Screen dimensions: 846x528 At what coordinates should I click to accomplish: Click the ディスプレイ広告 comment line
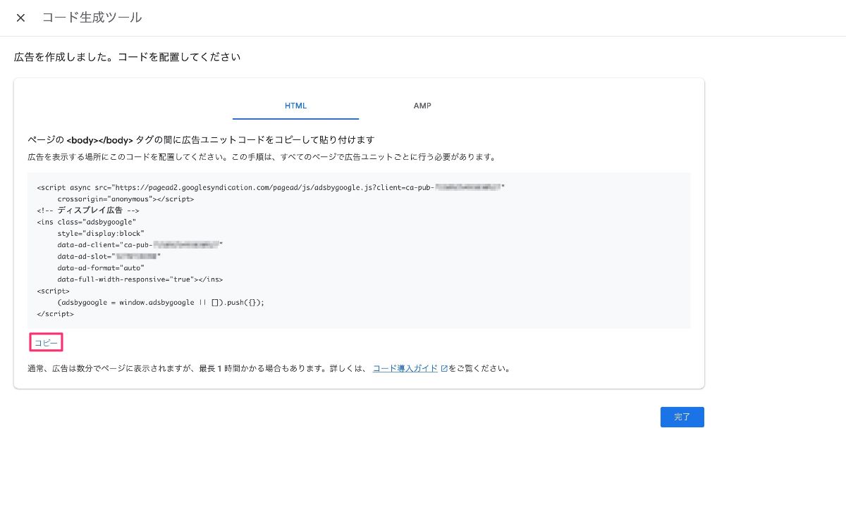(x=88, y=210)
